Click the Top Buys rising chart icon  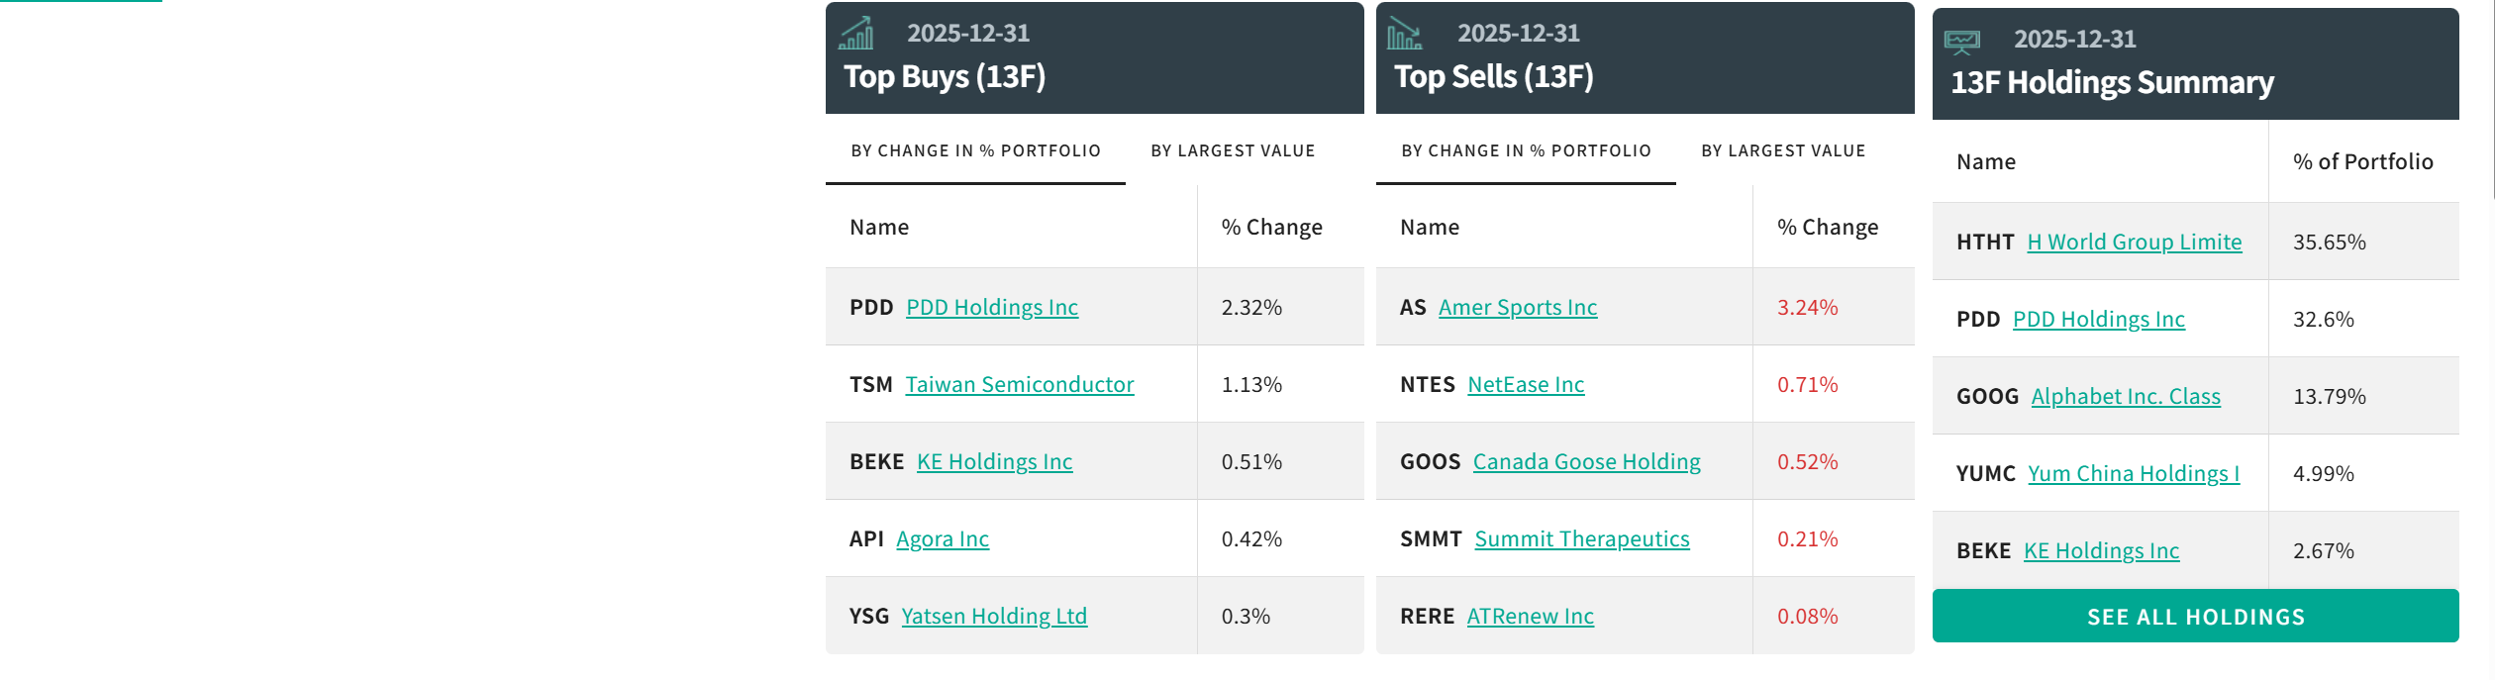[x=856, y=34]
